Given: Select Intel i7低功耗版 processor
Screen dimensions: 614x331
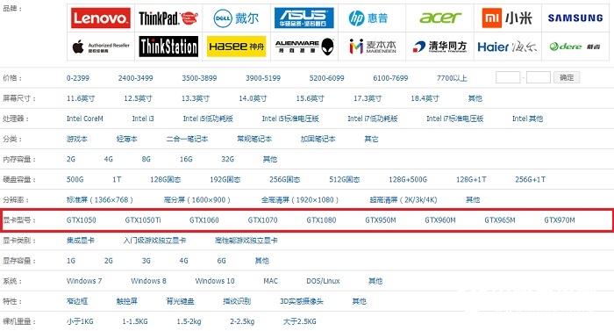Looking at the screenshot, I should tap(373, 119).
